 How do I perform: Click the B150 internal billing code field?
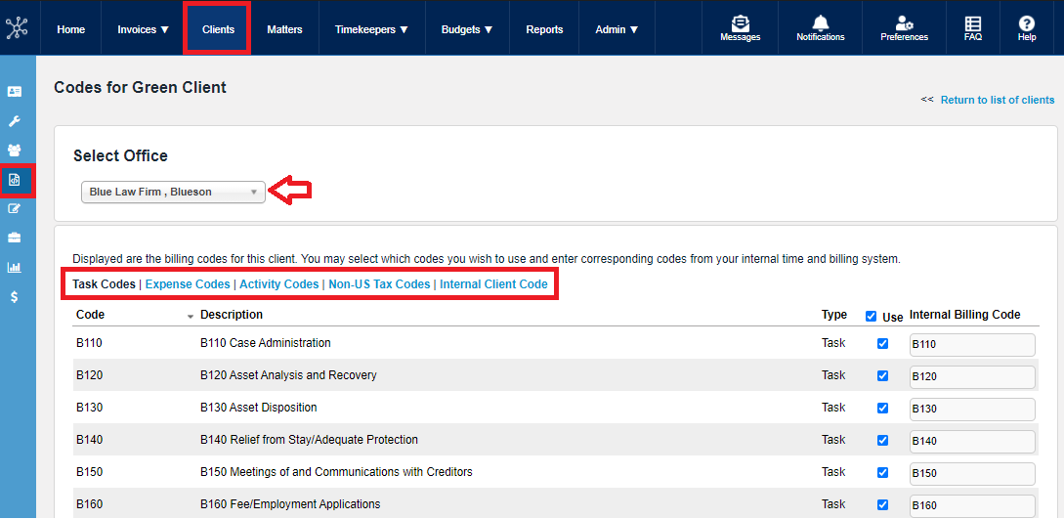972,473
